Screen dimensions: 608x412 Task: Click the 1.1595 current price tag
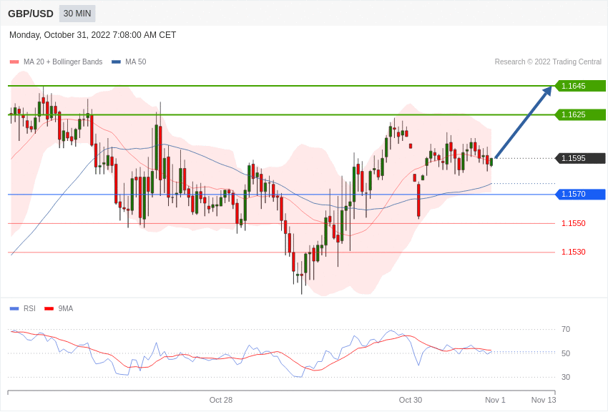tap(580, 158)
